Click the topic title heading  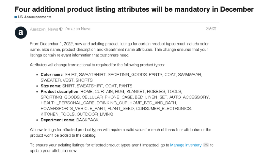(134, 9)
